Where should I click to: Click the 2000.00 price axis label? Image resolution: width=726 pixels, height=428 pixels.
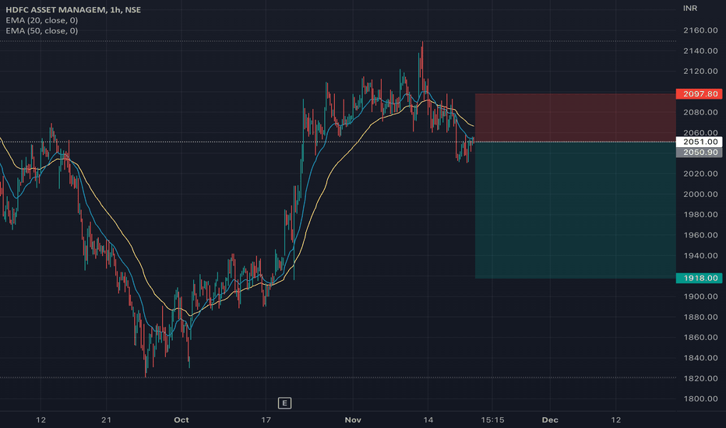tap(700, 195)
